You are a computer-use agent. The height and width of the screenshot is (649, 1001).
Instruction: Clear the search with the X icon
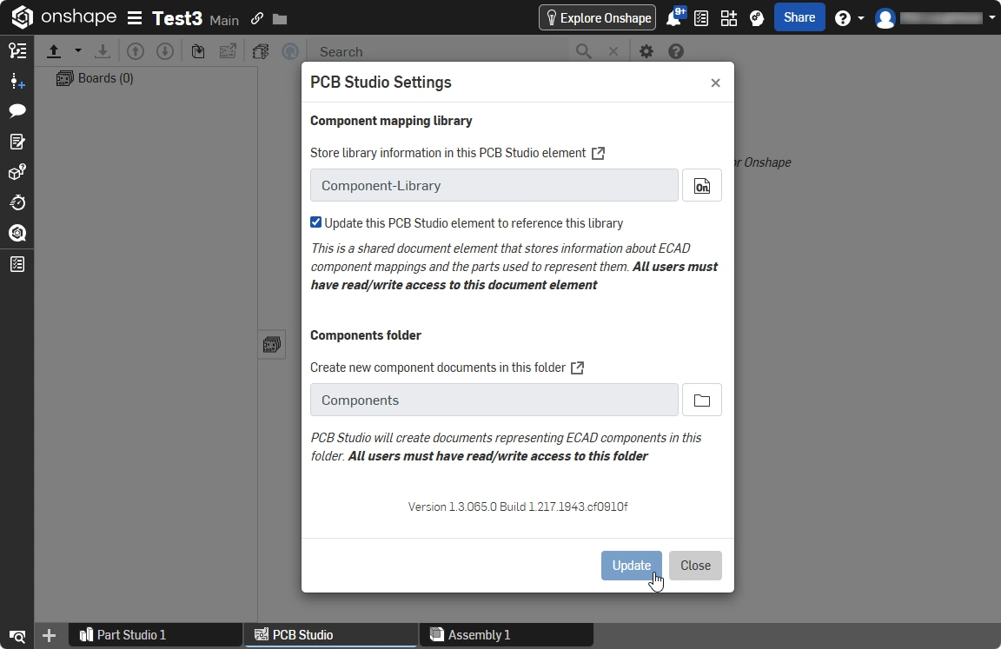point(613,51)
